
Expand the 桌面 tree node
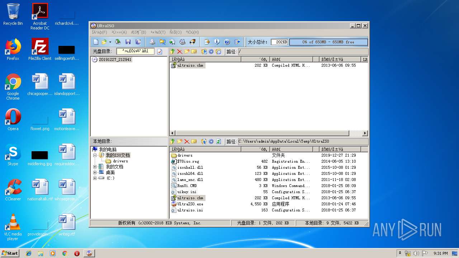point(95,173)
